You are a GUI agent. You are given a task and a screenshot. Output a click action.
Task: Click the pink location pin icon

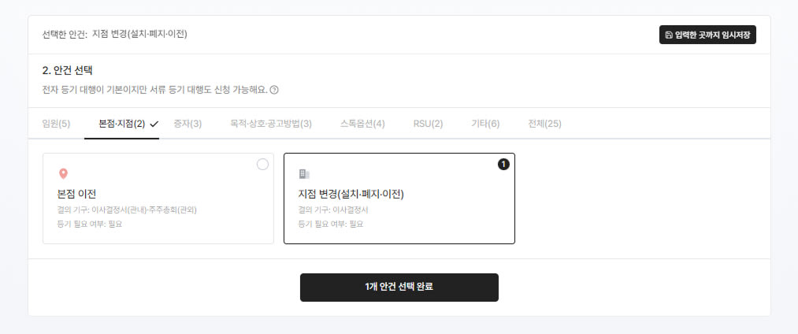tap(63, 174)
